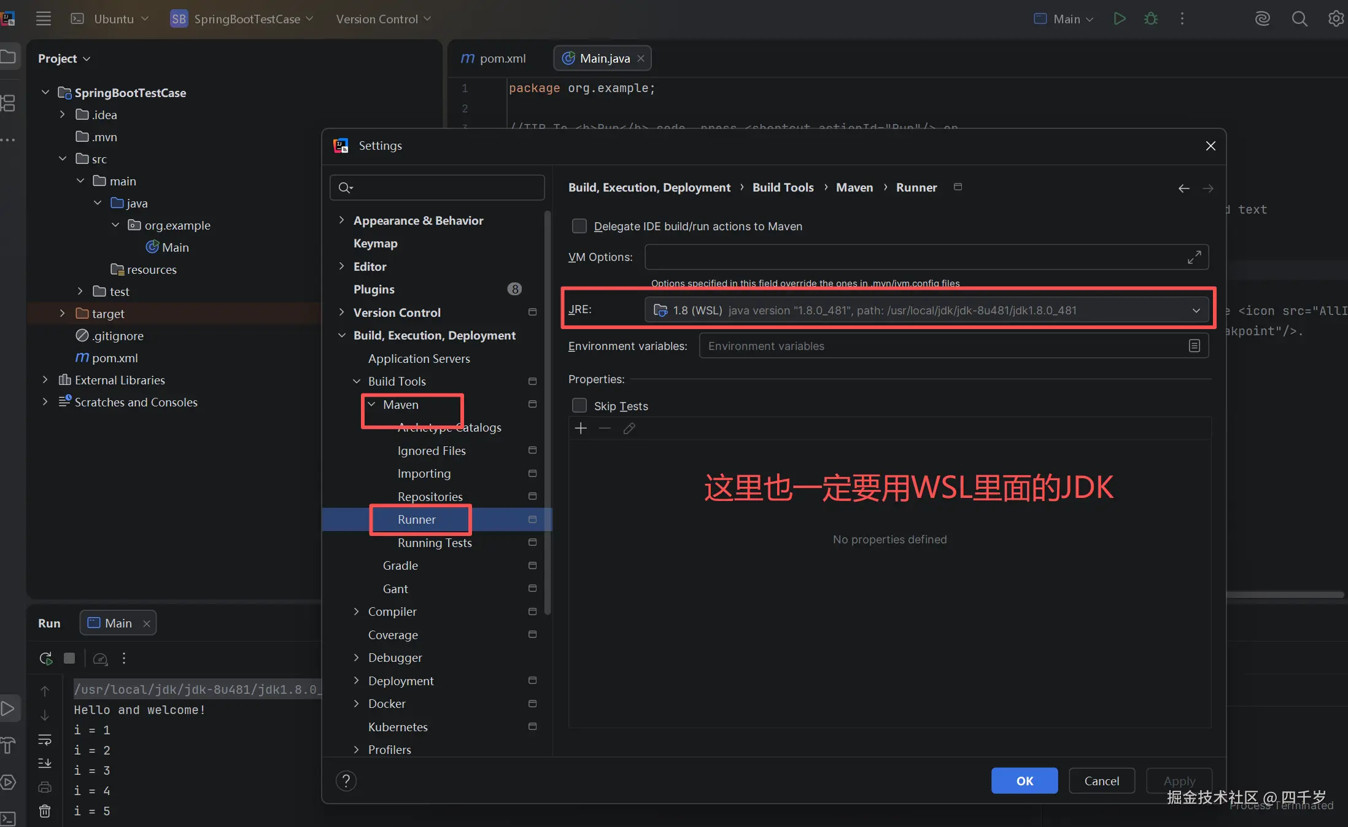Click the Rerun icon in Run panel
The image size is (1348, 827).
pos(45,658)
